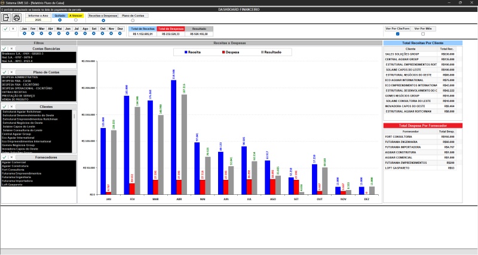Click the Informe o Ano year field
478x255 pixels.
click(x=38, y=20)
